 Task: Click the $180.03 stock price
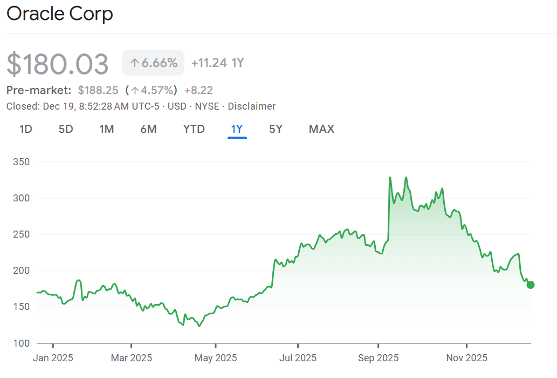pyautogui.click(x=58, y=64)
